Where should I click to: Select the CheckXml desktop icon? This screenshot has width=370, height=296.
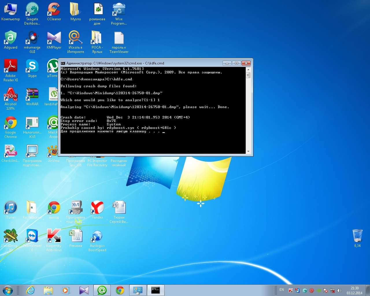(x=10, y=153)
